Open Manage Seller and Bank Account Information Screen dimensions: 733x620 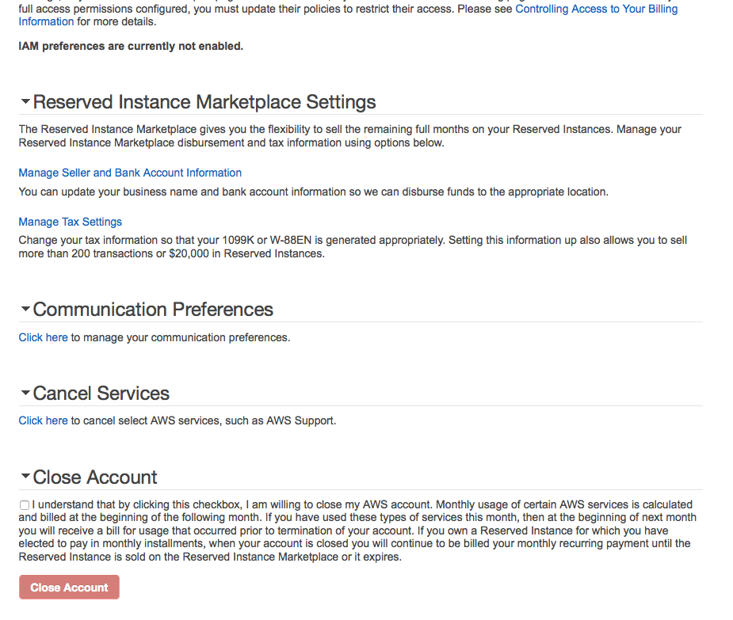point(130,173)
